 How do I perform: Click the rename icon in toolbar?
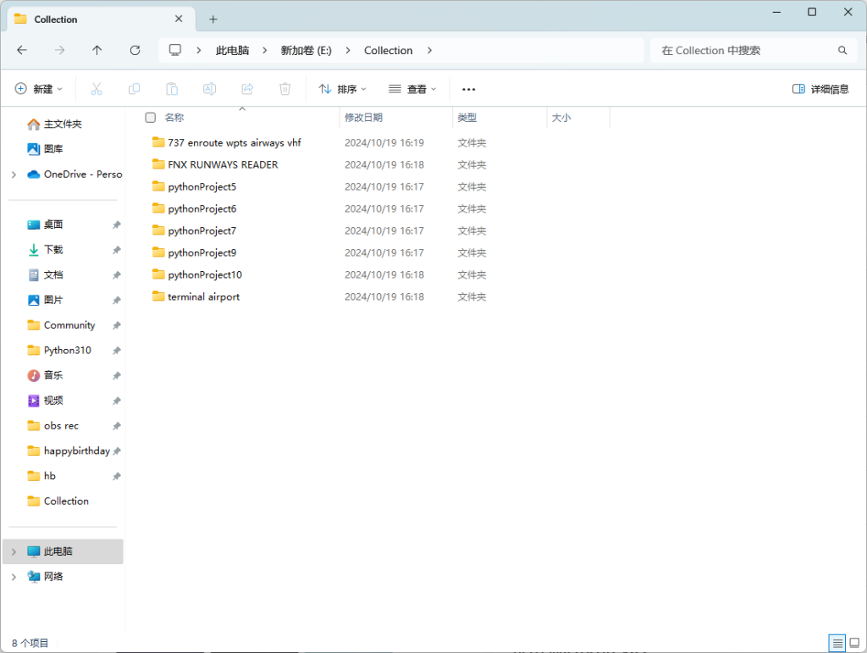(x=209, y=89)
